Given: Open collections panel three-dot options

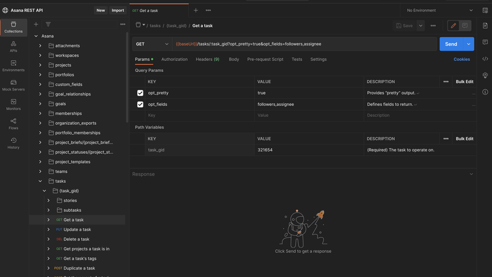Looking at the screenshot, I should click(122, 24).
